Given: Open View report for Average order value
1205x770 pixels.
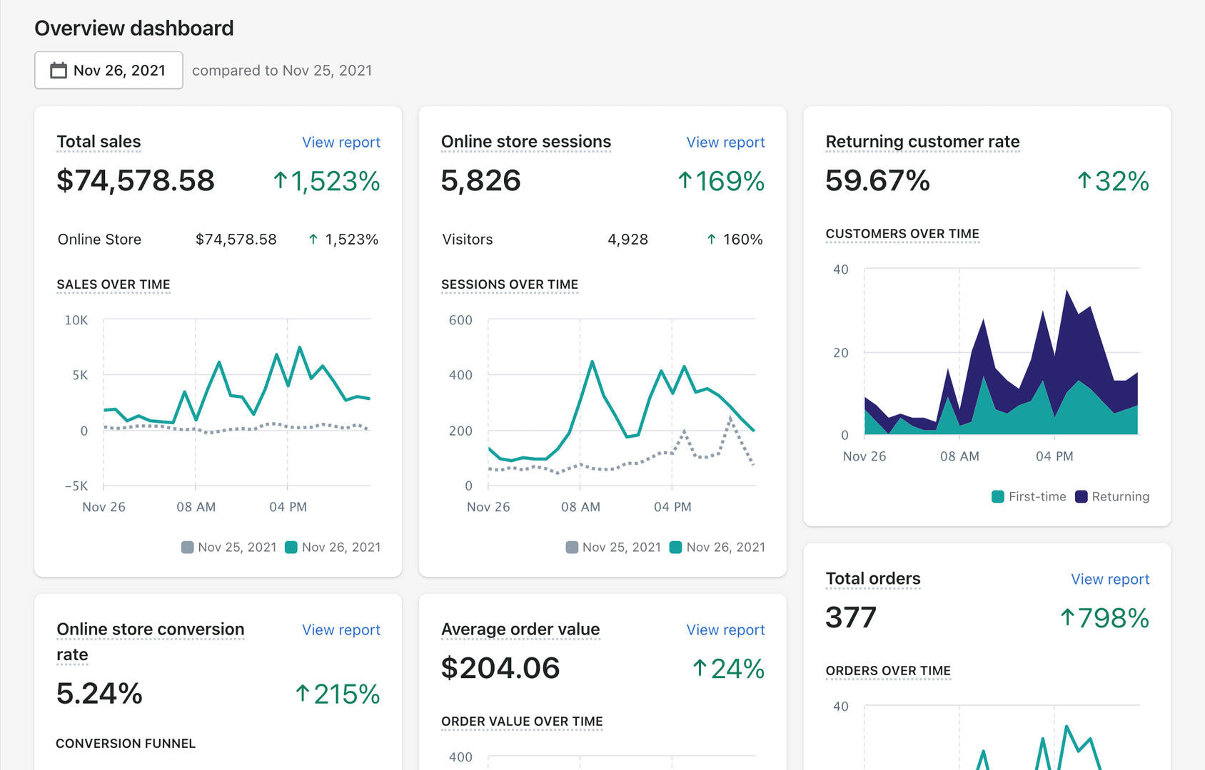Looking at the screenshot, I should point(725,630).
